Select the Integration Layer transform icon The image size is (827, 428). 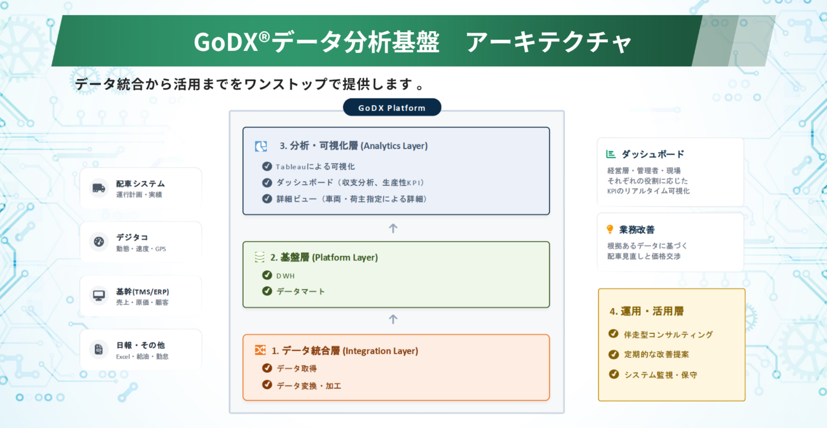point(261,351)
